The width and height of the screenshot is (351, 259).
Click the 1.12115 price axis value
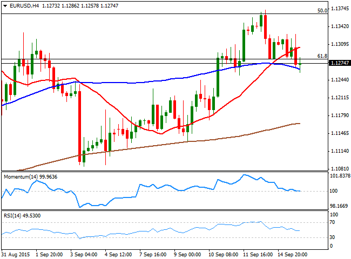[340, 98]
